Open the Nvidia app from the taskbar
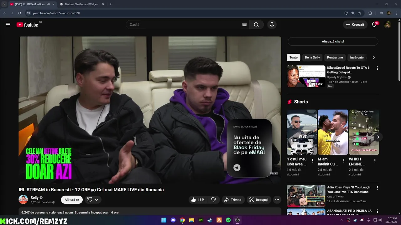The width and height of the screenshot is (401, 225). (200, 220)
